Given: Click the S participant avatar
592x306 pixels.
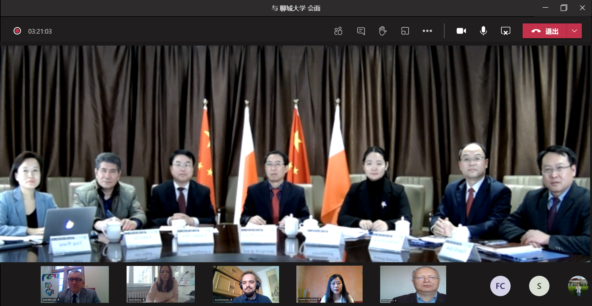Looking at the screenshot, I should (539, 286).
